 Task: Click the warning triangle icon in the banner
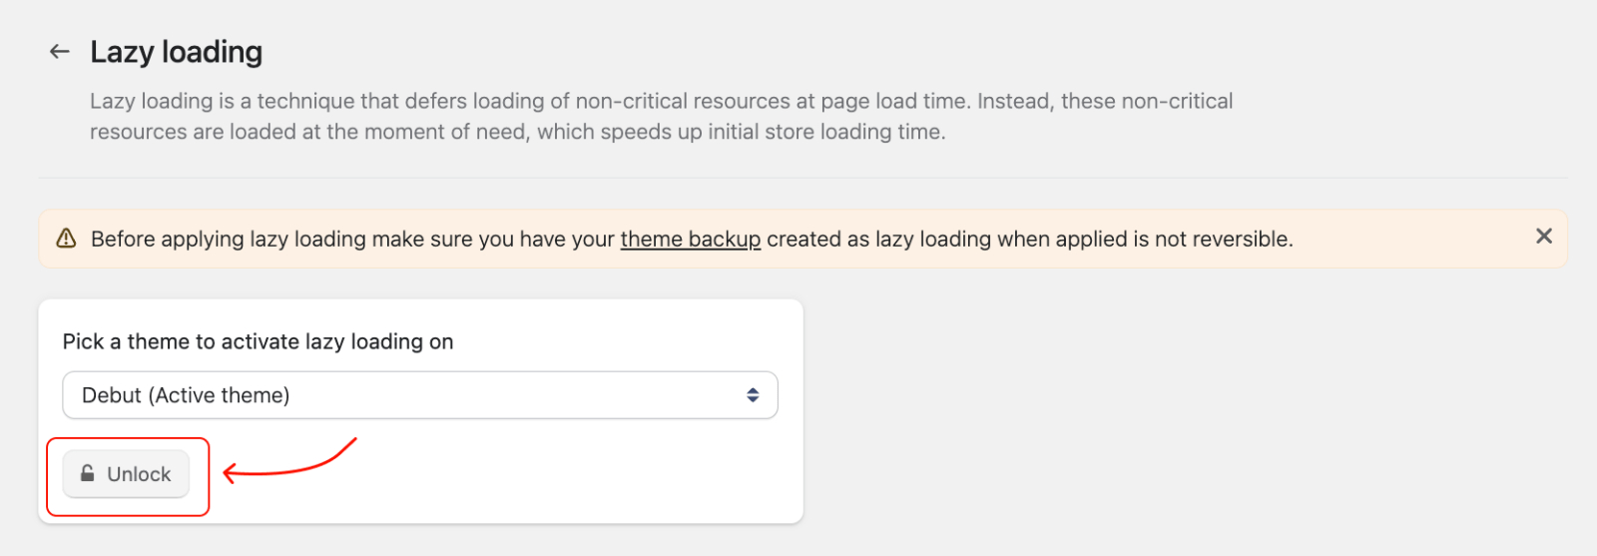click(x=66, y=239)
